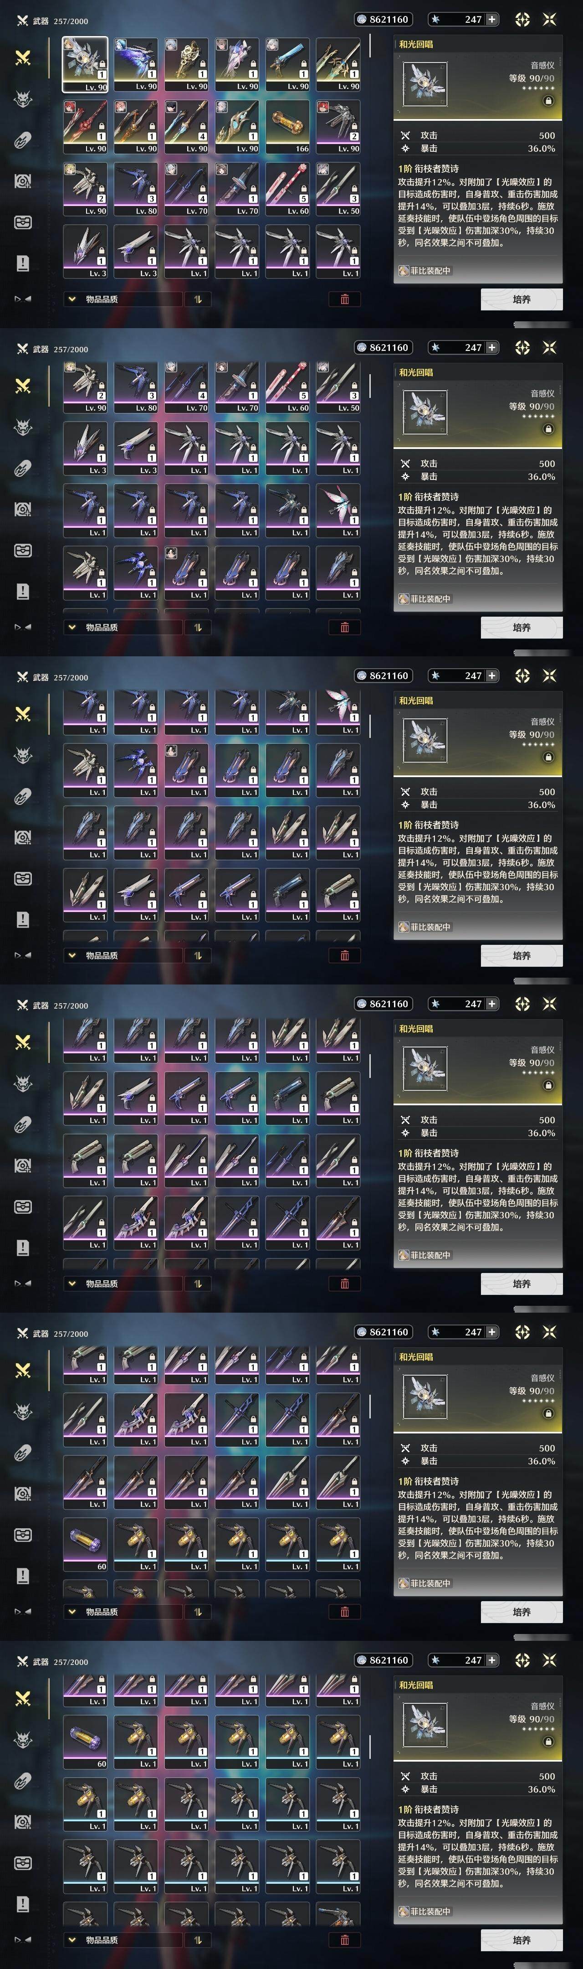583x1969 pixels.
Task: Click the topmost 培养 upgrade button
Action: coord(522,299)
